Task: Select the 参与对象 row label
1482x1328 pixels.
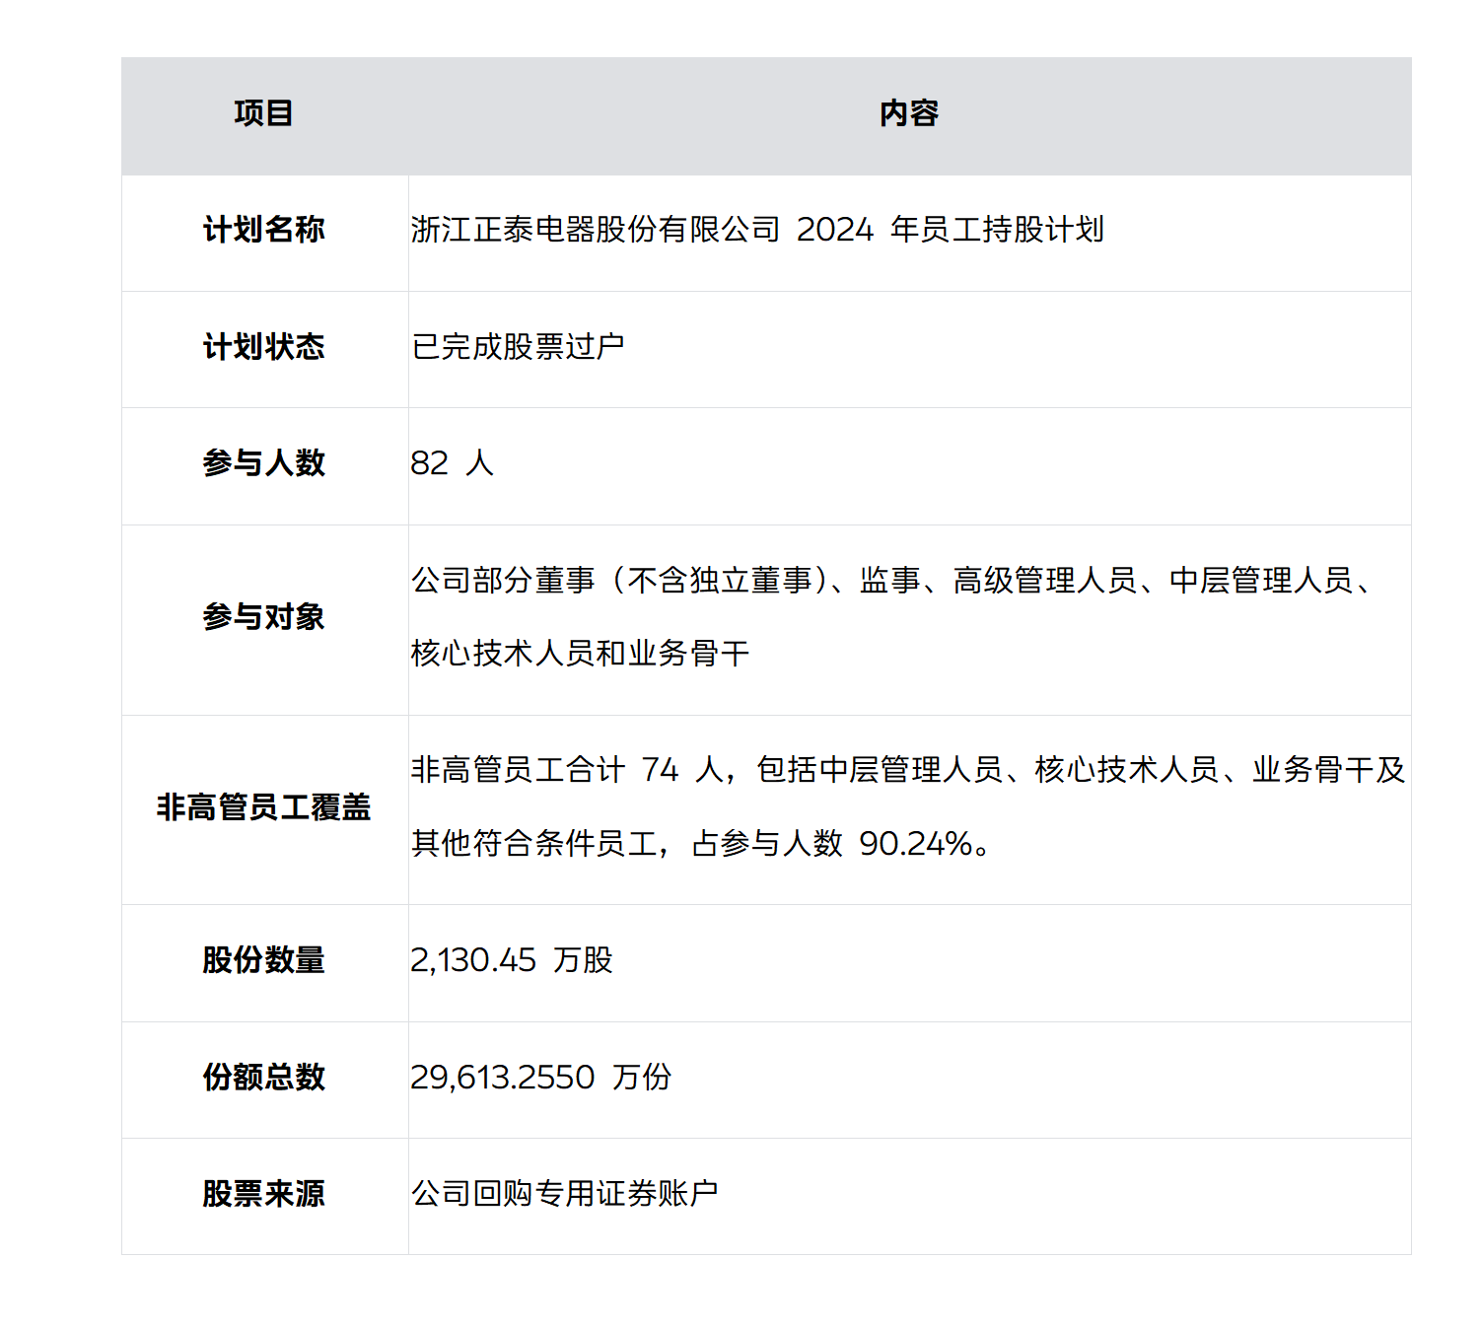Action: (x=263, y=617)
